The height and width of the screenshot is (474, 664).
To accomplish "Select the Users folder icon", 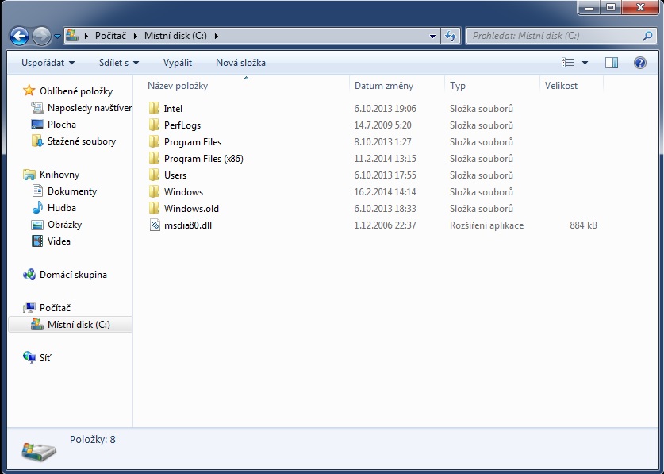I will coord(155,175).
